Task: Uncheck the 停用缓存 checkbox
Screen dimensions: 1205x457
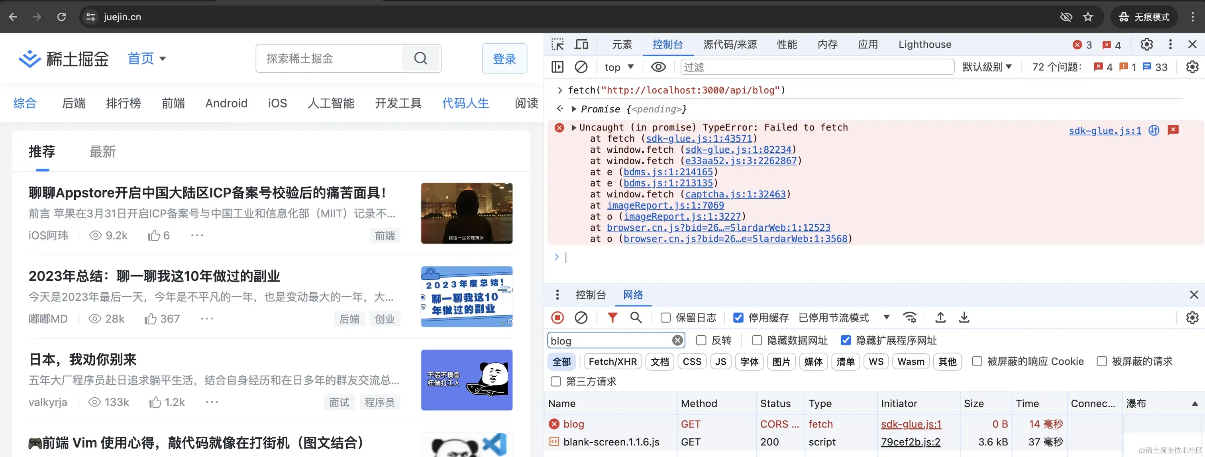Action: 738,317
